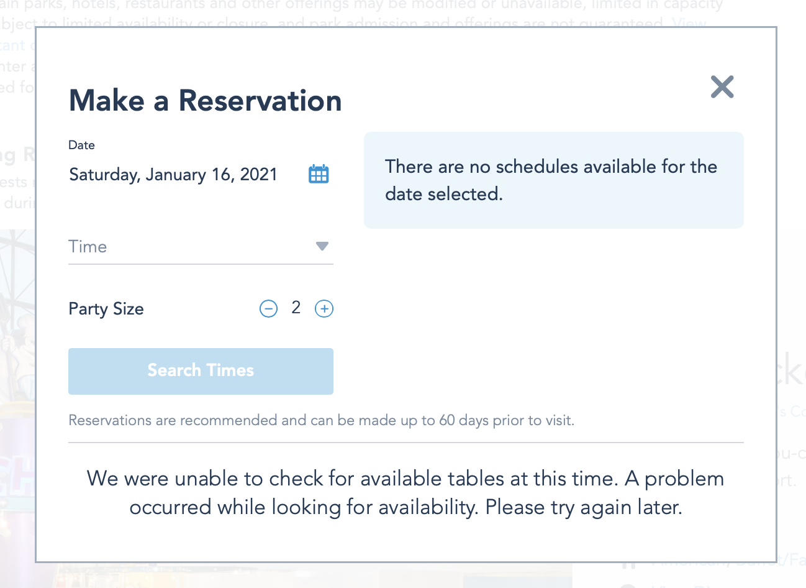The height and width of the screenshot is (588, 806).
Task: Open the calendar date picker icon
Action: point(319,174)
